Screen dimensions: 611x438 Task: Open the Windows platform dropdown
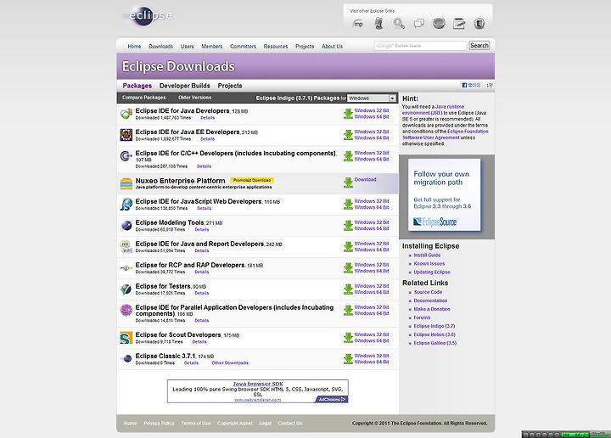[x=372, y=98]
